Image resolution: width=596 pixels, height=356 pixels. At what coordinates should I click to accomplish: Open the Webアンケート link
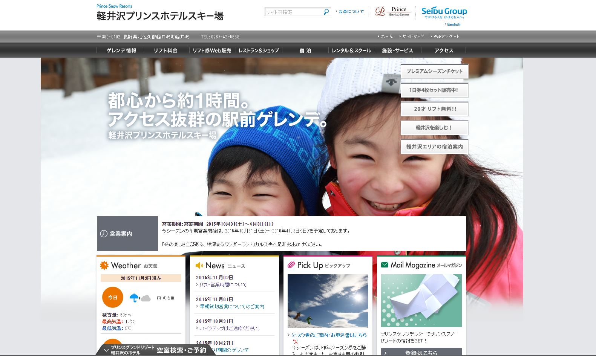[447, 37]
